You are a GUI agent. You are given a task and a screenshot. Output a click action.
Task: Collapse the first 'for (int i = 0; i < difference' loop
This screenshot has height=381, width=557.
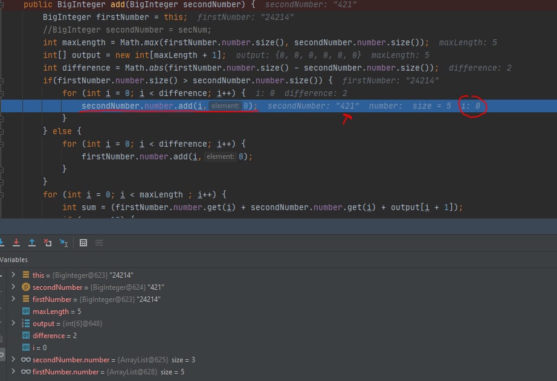[x=1, y=94]
